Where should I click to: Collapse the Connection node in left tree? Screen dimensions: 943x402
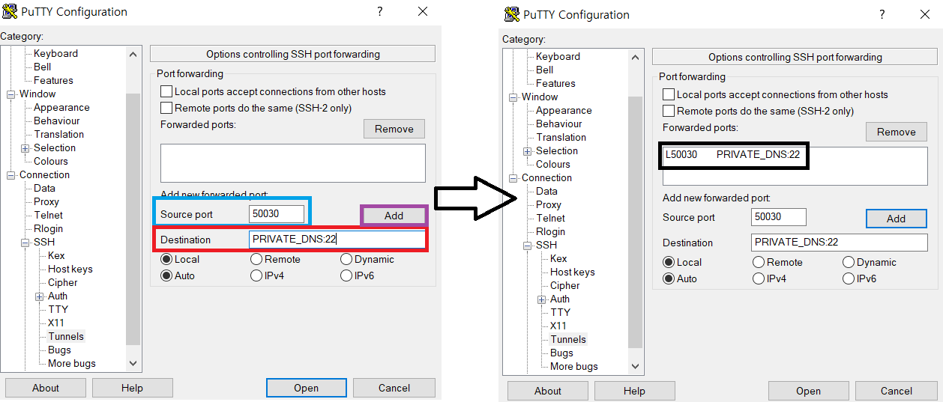click(x=11, y=175)
